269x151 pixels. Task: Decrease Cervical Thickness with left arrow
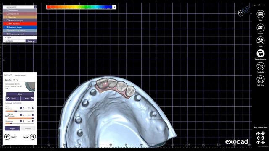point(21,115)
